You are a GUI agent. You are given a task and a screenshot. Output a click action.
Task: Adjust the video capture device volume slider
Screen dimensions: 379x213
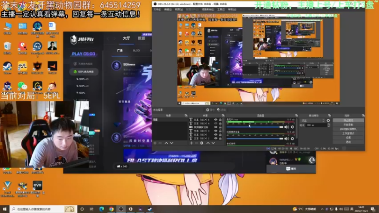pos(255,139)
